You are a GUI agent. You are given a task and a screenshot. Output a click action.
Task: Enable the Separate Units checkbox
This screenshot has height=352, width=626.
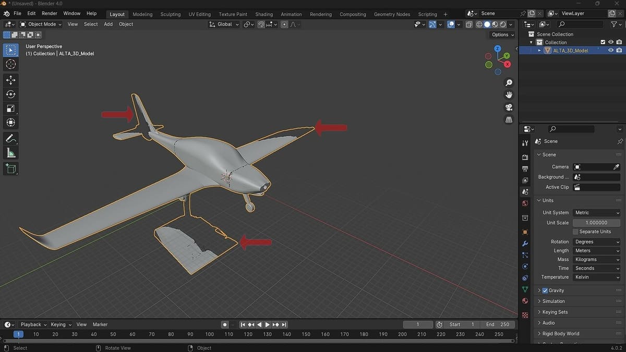click(x=575, y=232)
